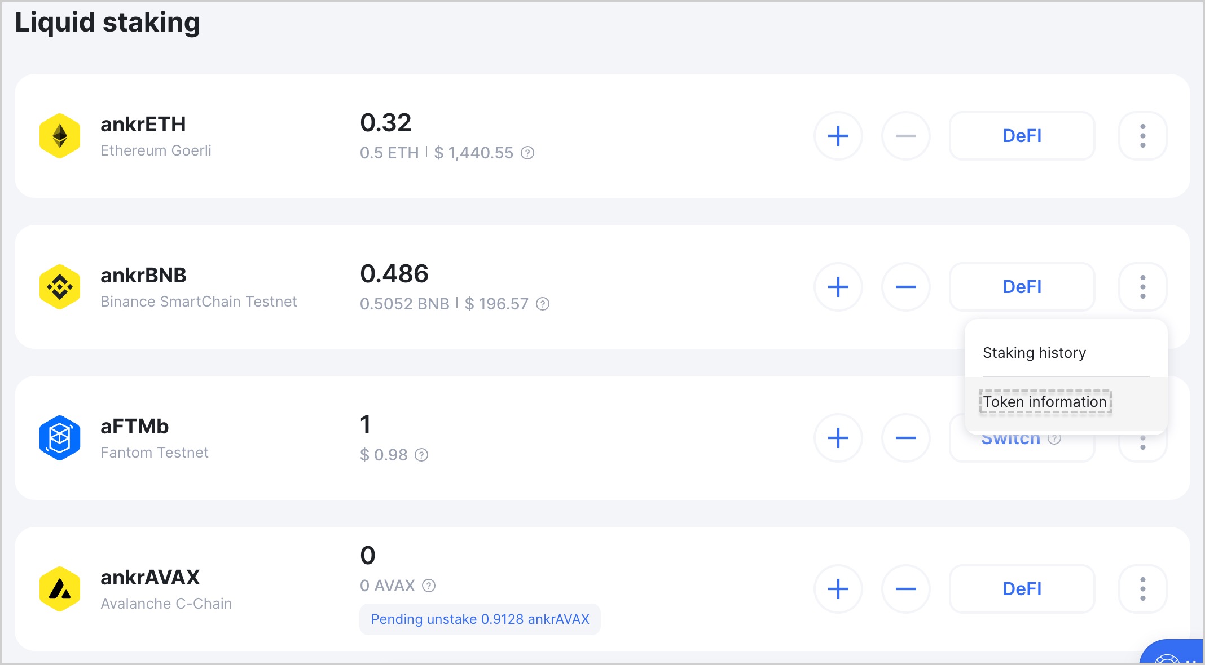Unstake aFTMb with minus button

click(906, 438)
